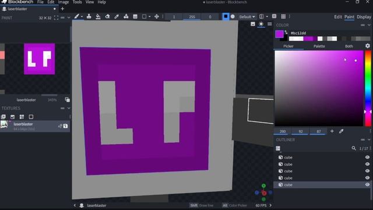Click the hue slider bar

tap(368, 88)
